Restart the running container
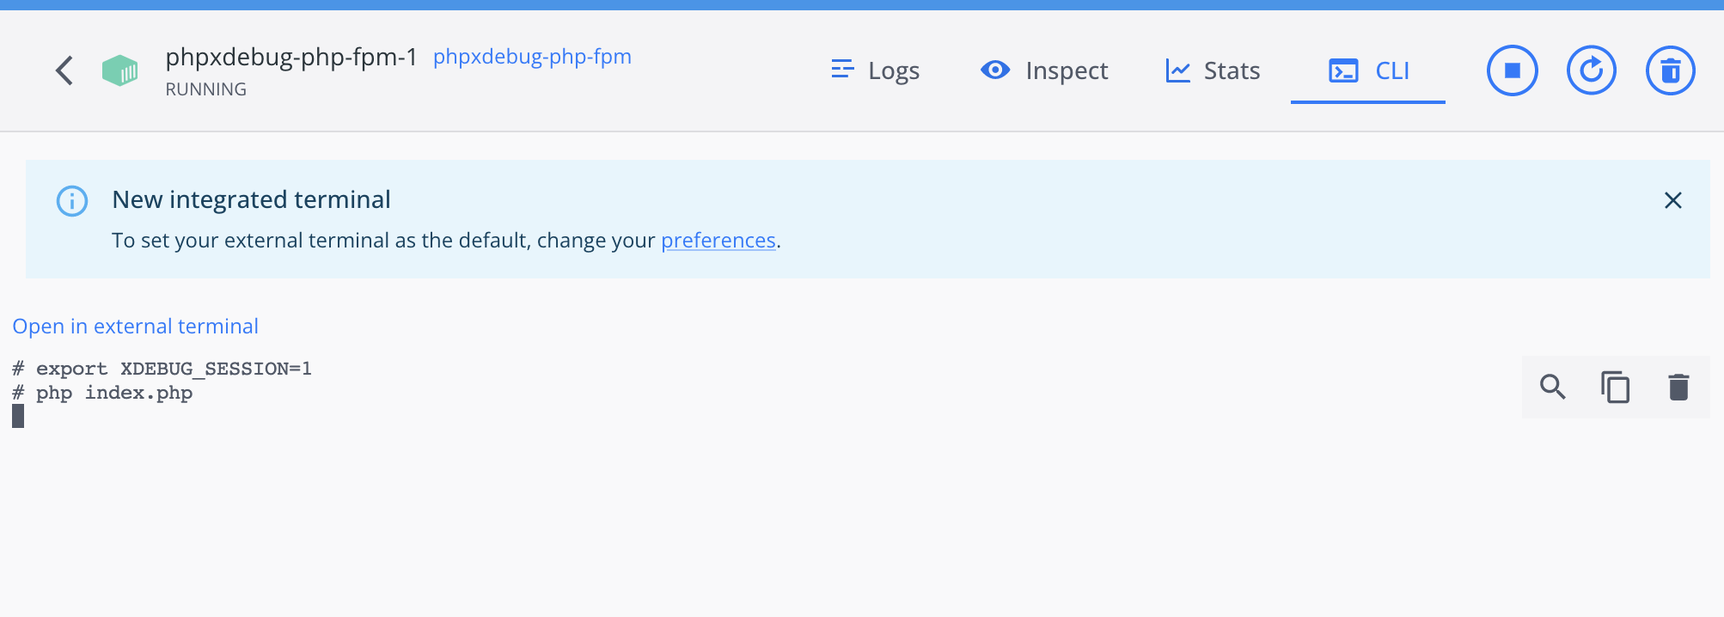 pos(1591,70)
